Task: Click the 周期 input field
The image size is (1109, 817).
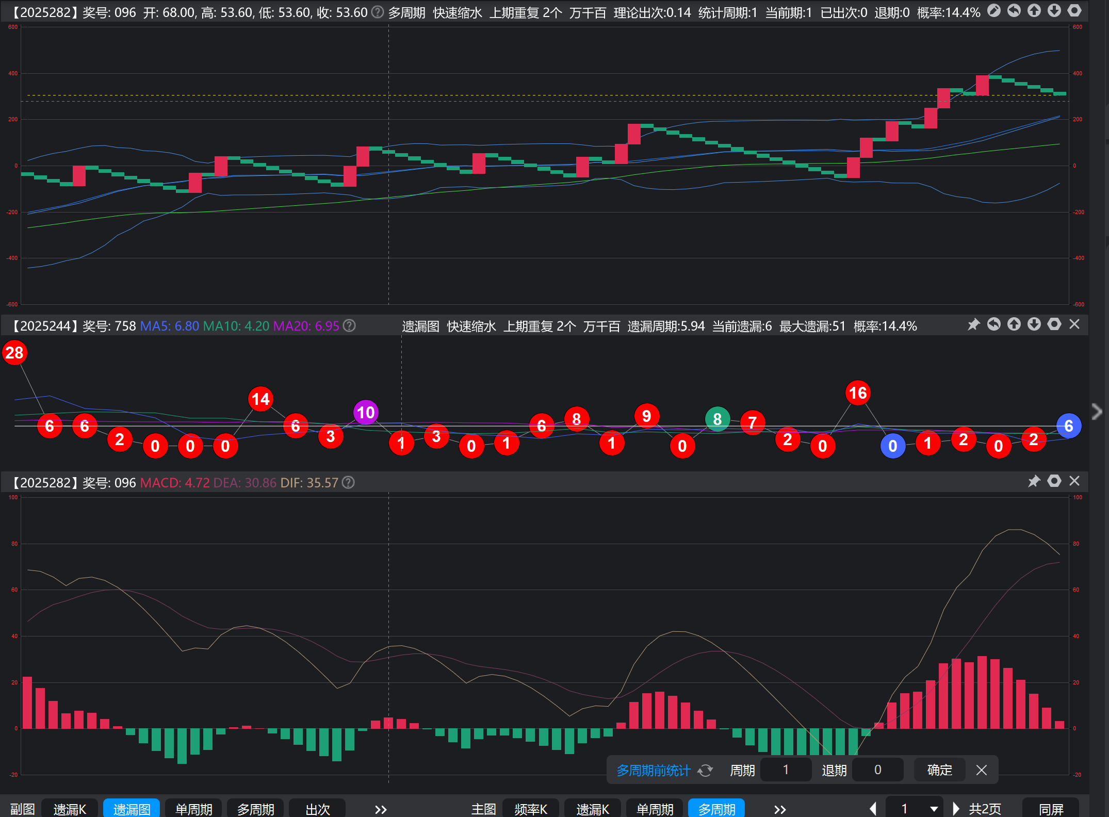Action: coord(786,770)
